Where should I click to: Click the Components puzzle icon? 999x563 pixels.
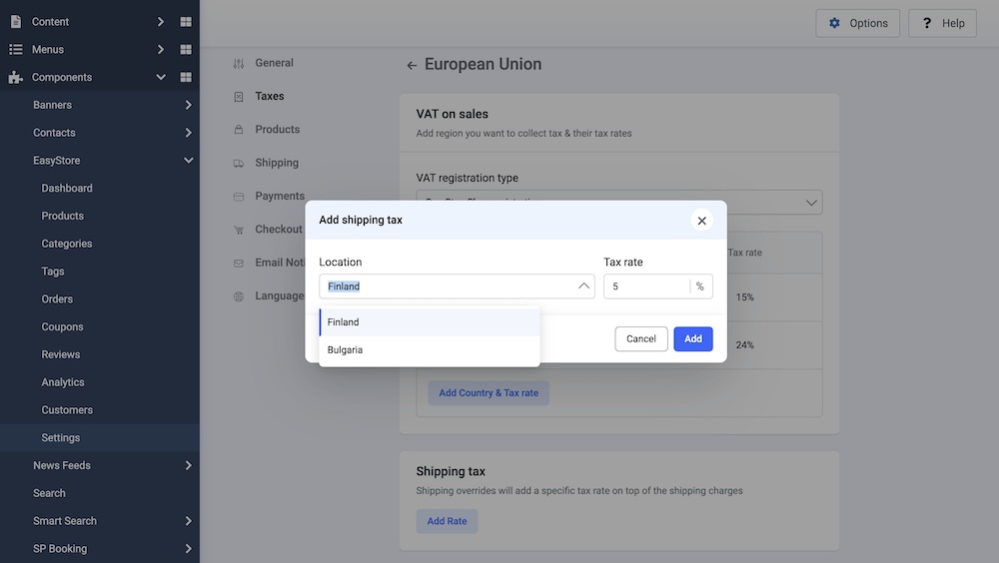pyautogui.click(x=15, y=78)
